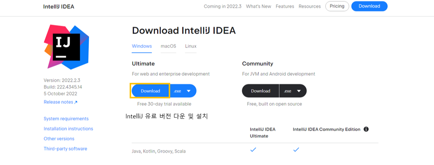Viewport: 434px width, 165px height.
Task: Open the Installation instructions link
Action: 68,129
